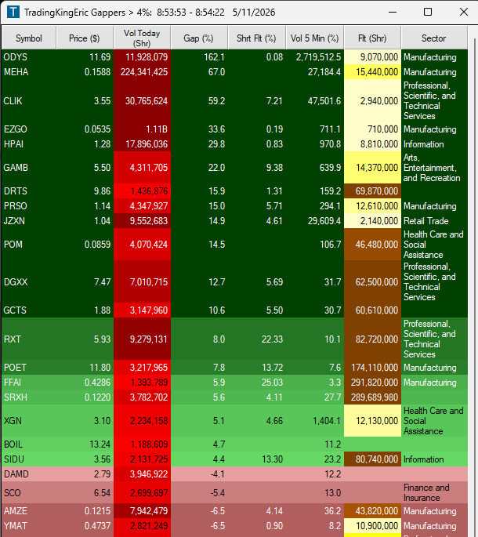Click XGN float cell 12,130,000
Image resolution: width=478 pixels, height=537 pixels.
(x=372, y=420)
